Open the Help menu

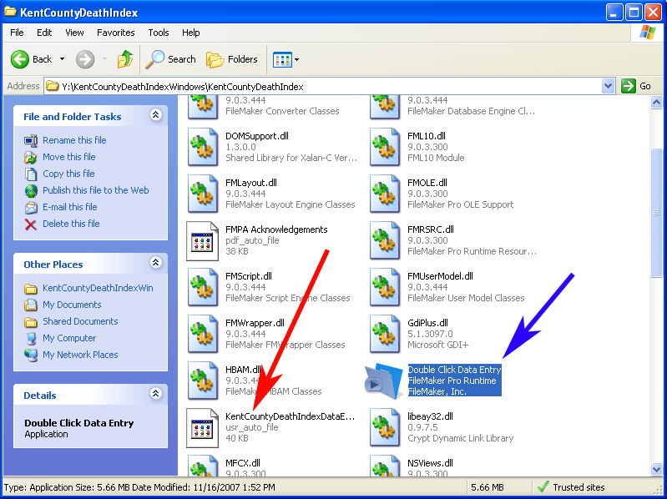(x=191, y=33)
